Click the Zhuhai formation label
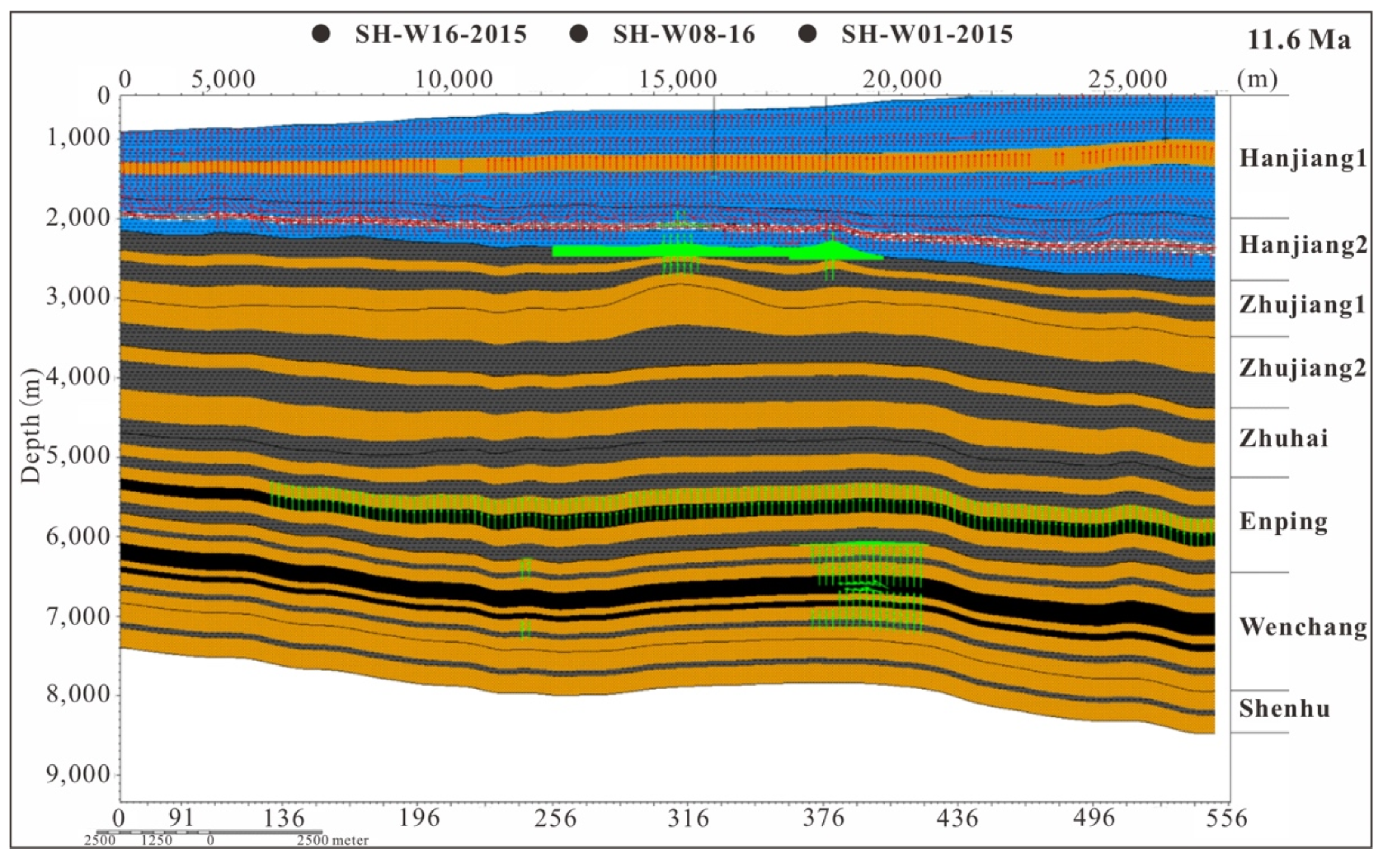1383x858 pixels. [x=1283, y=438]
